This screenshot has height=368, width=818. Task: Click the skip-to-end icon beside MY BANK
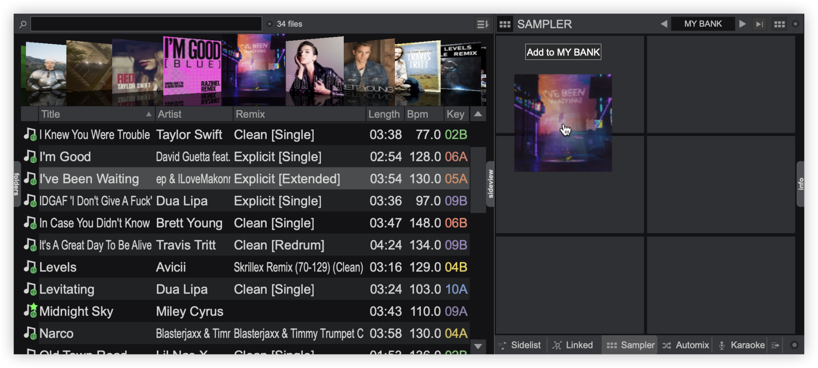pyautogui.click(x=759, y=24)
